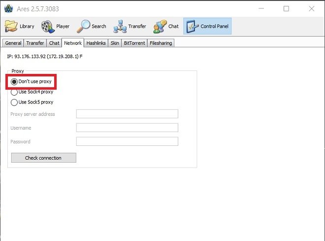Viewport: 325px width, 241px height.
Task: Select the Use Sock4 proxy option
Action: pyautogui.click(x=32, y=92)
